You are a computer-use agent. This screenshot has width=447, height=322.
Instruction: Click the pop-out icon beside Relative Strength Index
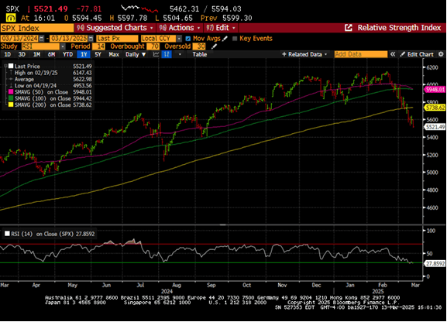pos(349,28)
